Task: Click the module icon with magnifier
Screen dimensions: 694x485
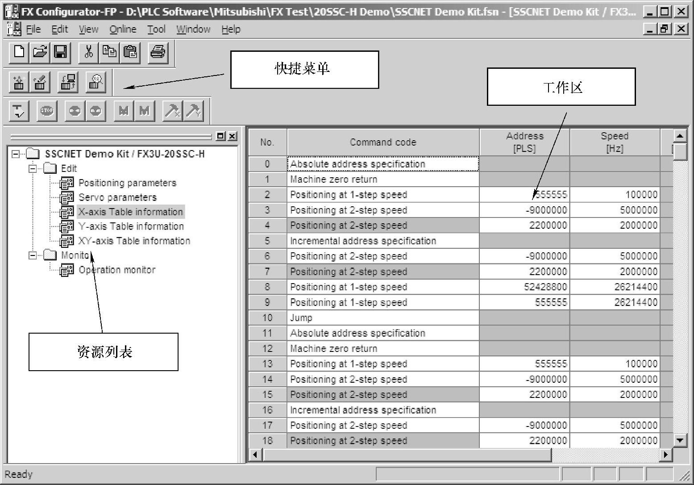Action: [x=96, y=82]
